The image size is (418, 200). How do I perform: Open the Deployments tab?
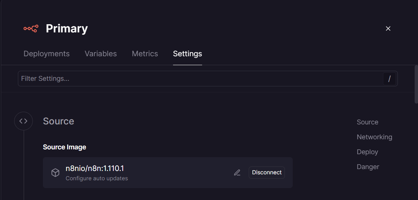point(47,54)
